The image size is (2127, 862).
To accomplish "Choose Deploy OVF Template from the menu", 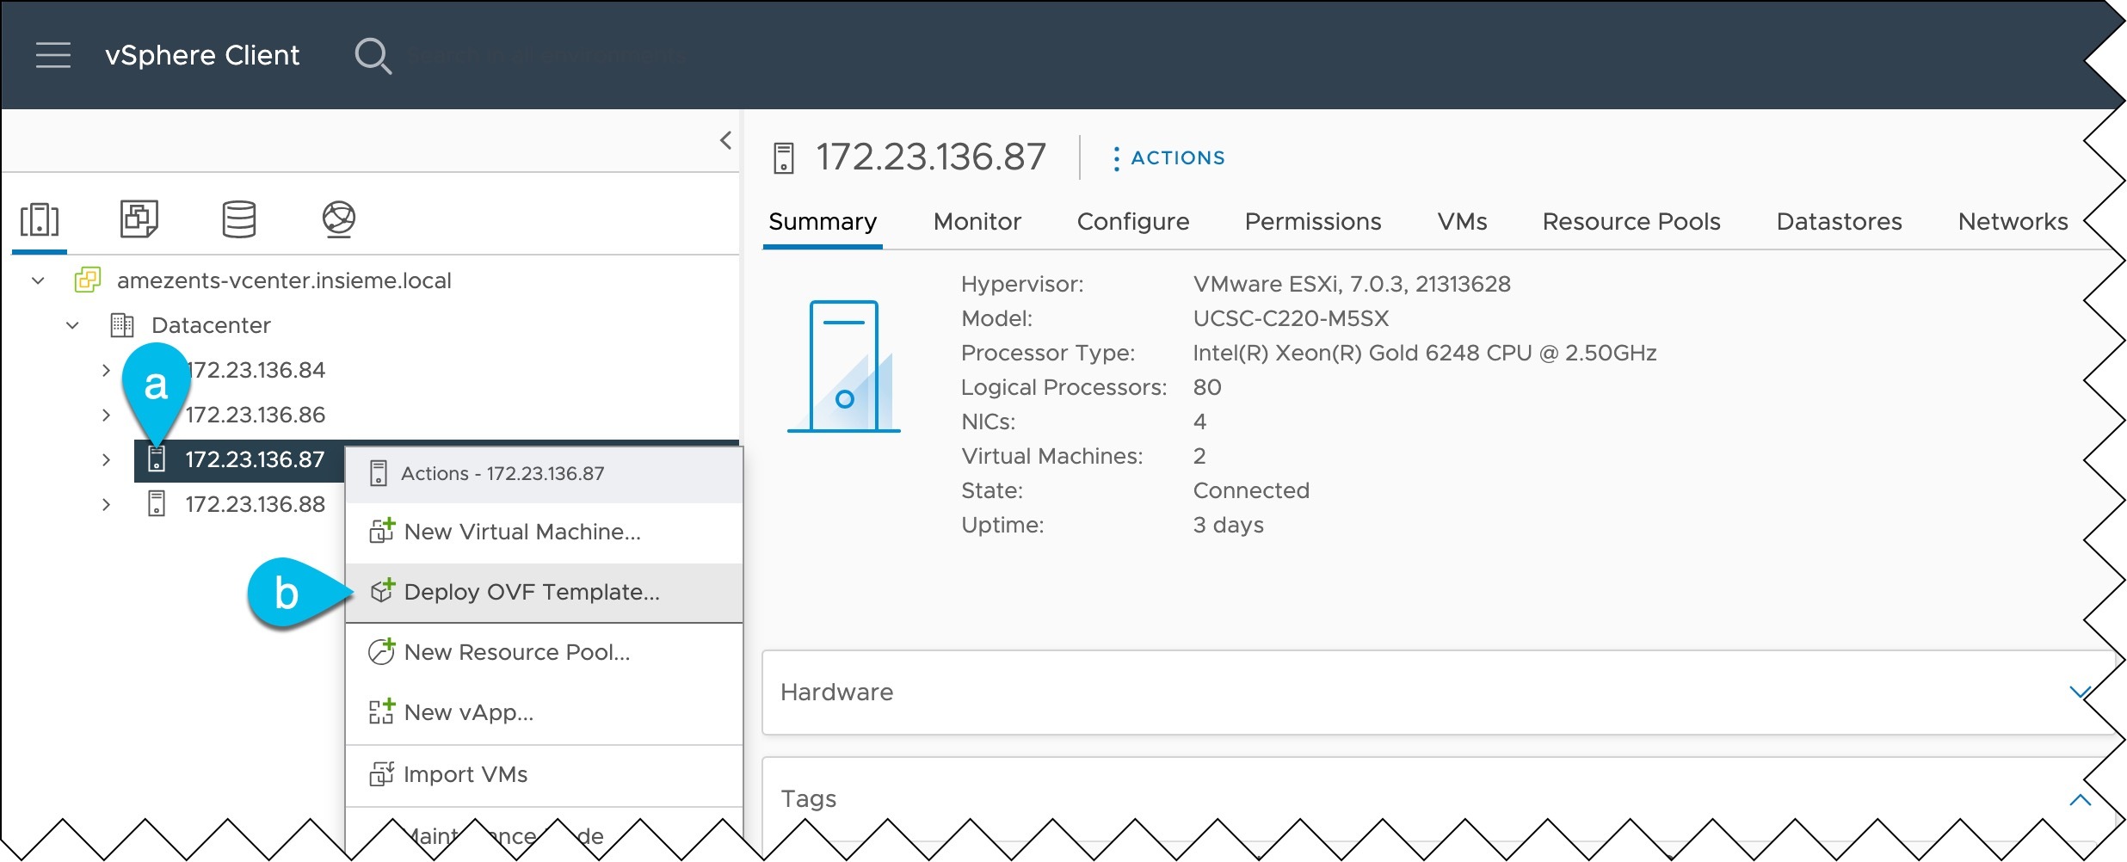I will 531,592.
